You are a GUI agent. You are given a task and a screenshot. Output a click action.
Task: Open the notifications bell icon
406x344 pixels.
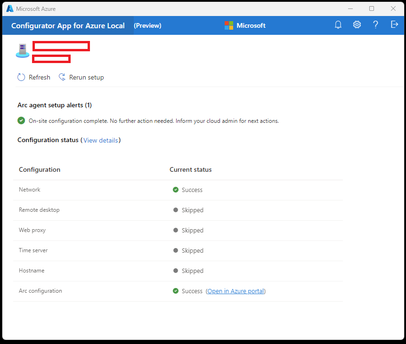pos(338,25)
